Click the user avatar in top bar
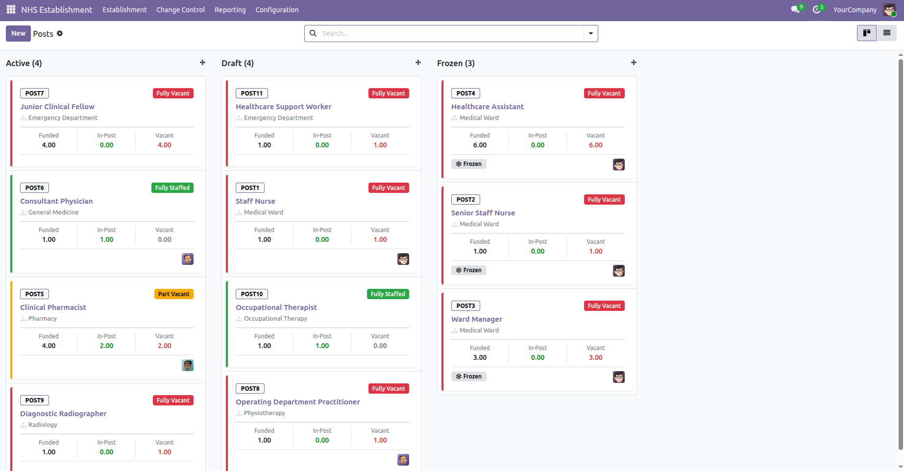This screenshot has height=471, width=904. coord(889,10)
